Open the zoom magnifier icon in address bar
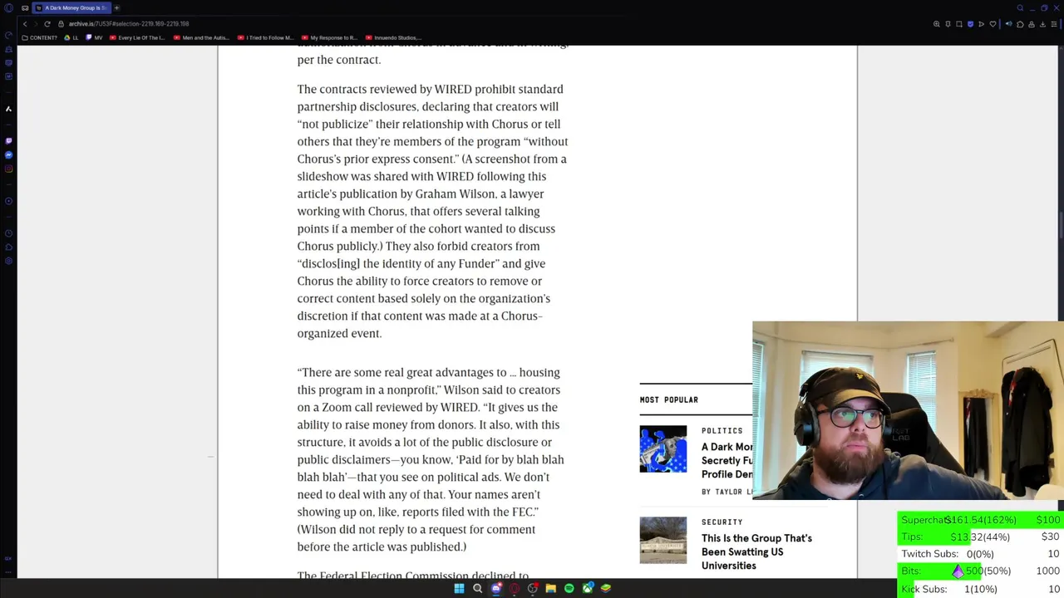The image size is (1064, 598). (937, 24)
